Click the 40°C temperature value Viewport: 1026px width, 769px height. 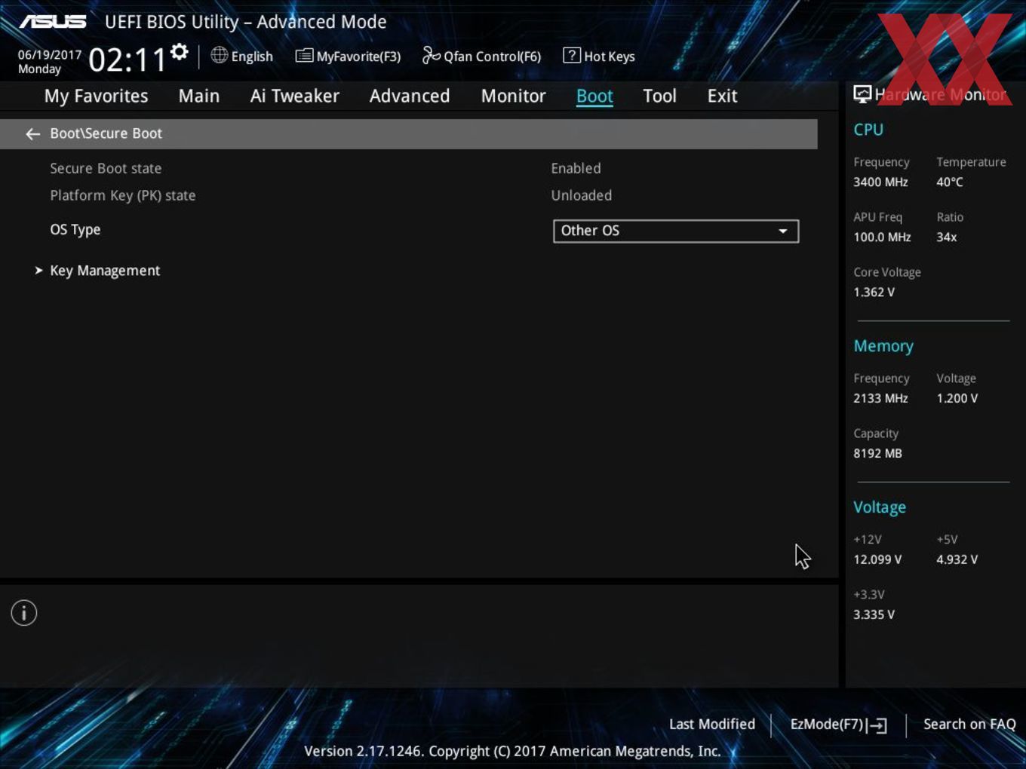pos(950,182)
